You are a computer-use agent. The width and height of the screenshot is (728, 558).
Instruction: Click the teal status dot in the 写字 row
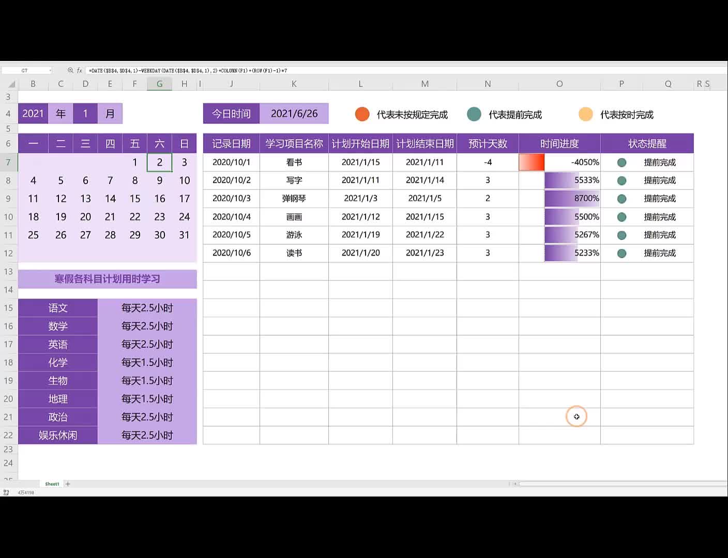[x=622, y=181]
